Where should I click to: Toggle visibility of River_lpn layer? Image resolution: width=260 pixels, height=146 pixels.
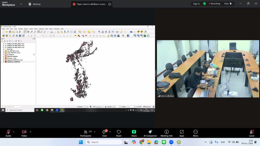pos(4,49)
